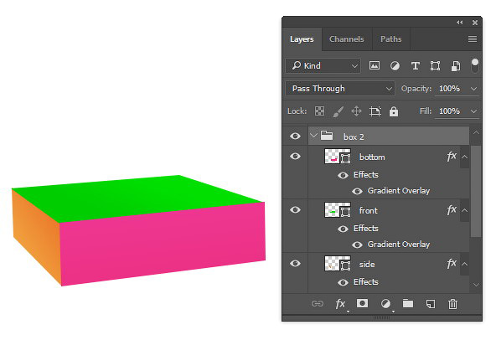Filter layers by pixel image type

pos(375,66)
